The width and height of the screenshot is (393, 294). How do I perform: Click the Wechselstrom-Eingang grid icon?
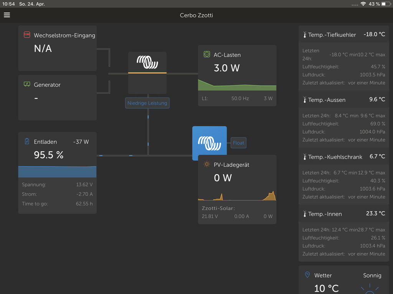tap(27, 35)
